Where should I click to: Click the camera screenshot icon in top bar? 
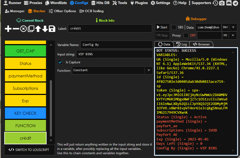pos(222,3)
